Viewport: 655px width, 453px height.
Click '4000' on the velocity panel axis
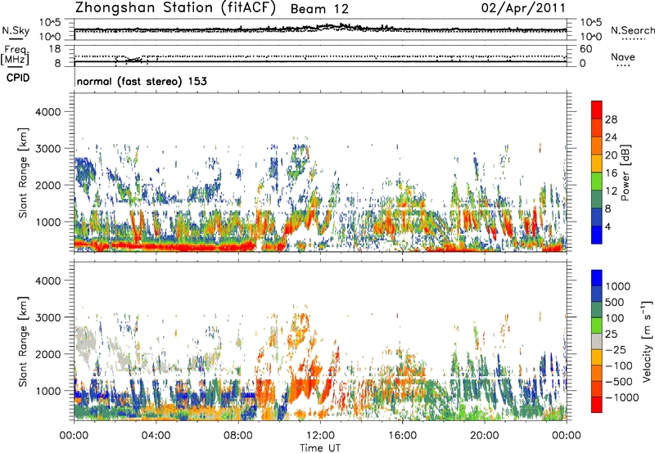[x=47, y=280]
